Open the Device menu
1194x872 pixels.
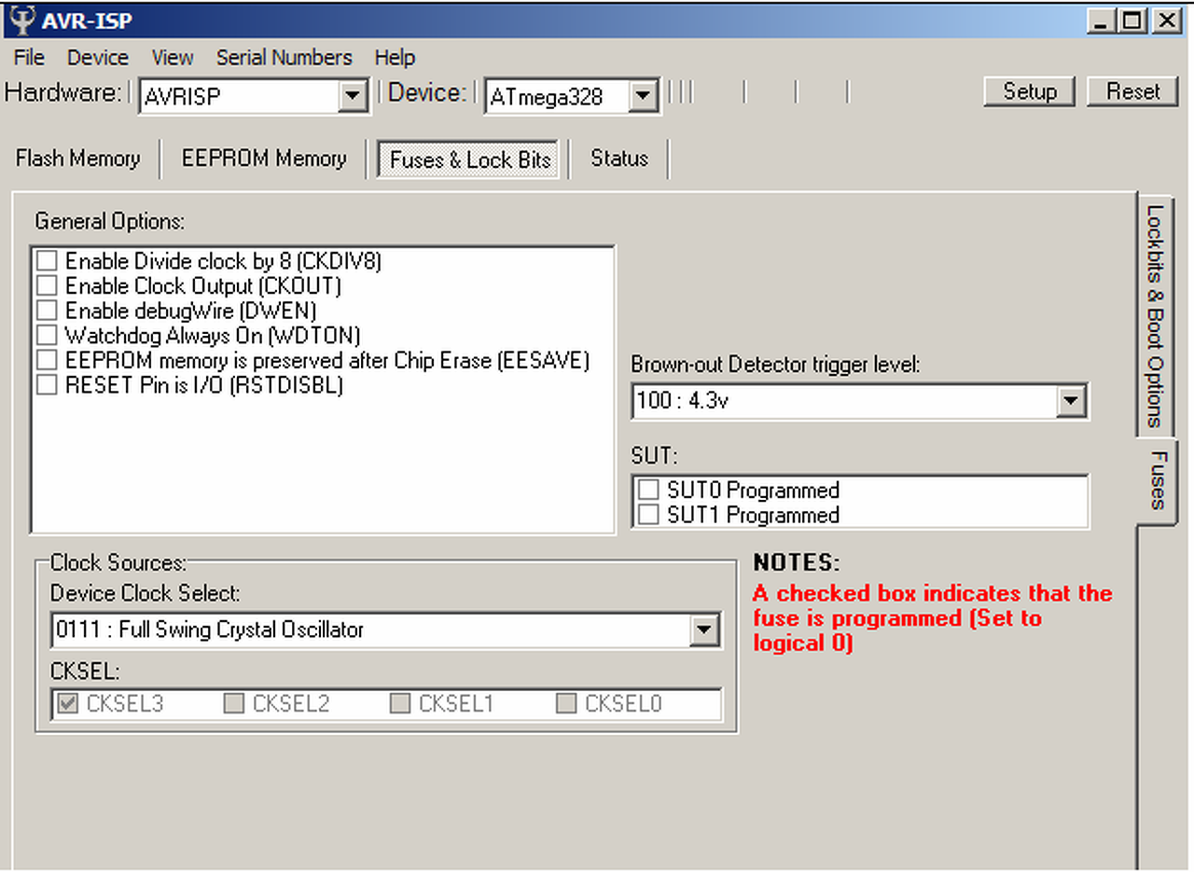pos(98,58)
